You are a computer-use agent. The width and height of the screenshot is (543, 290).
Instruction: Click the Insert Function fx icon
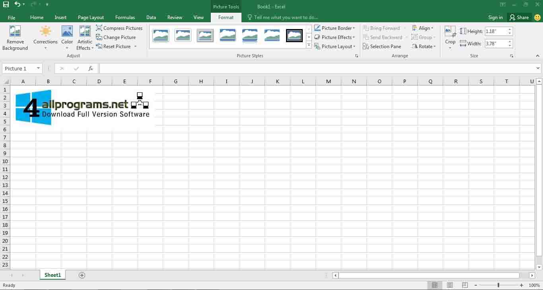point(91,68)
